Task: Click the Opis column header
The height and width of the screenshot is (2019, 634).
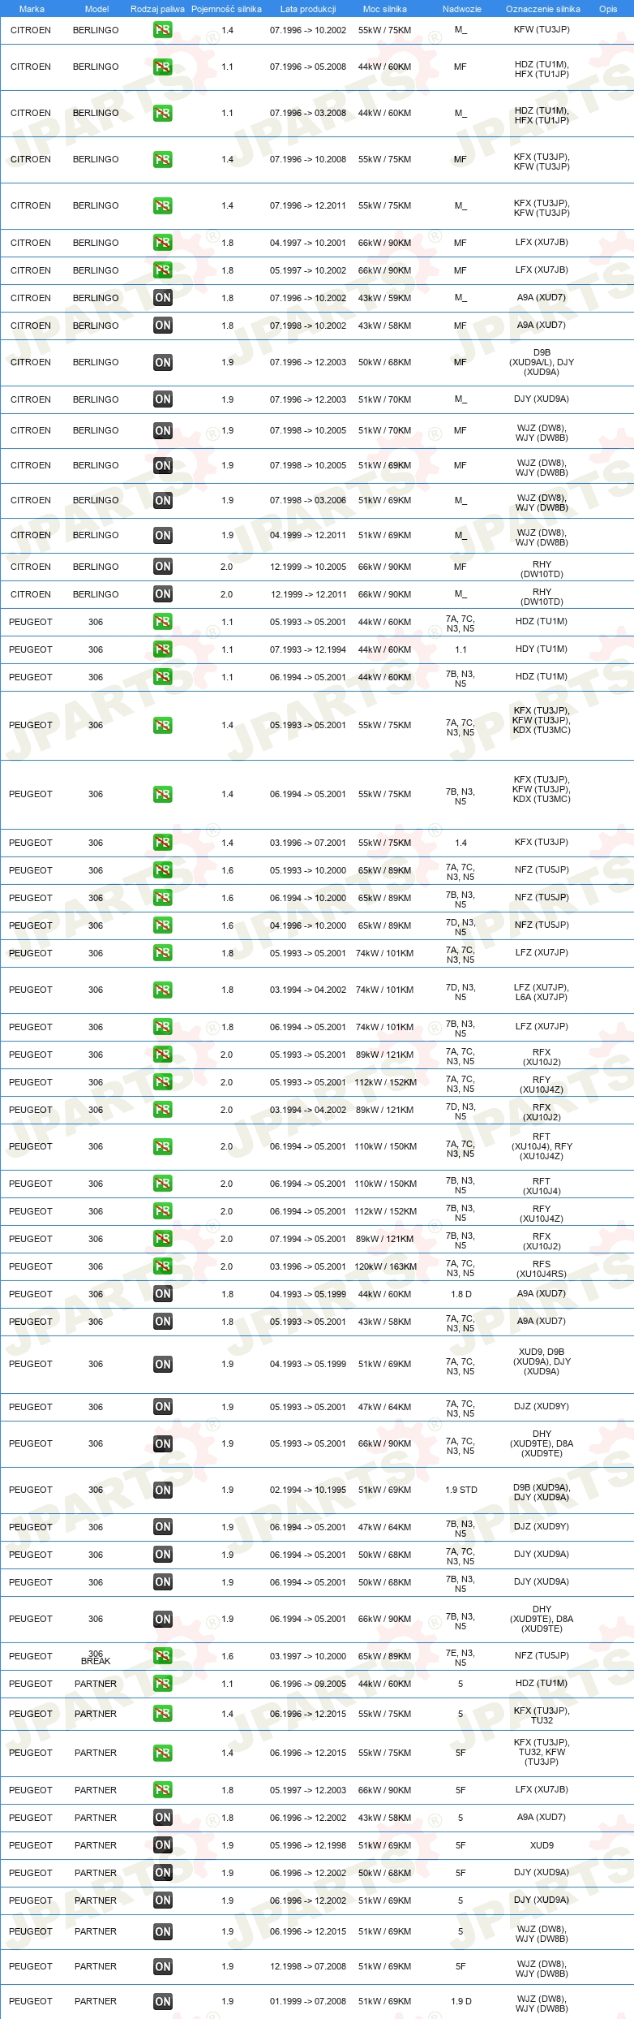Action: pyautogui.click(x=608, y=9)
